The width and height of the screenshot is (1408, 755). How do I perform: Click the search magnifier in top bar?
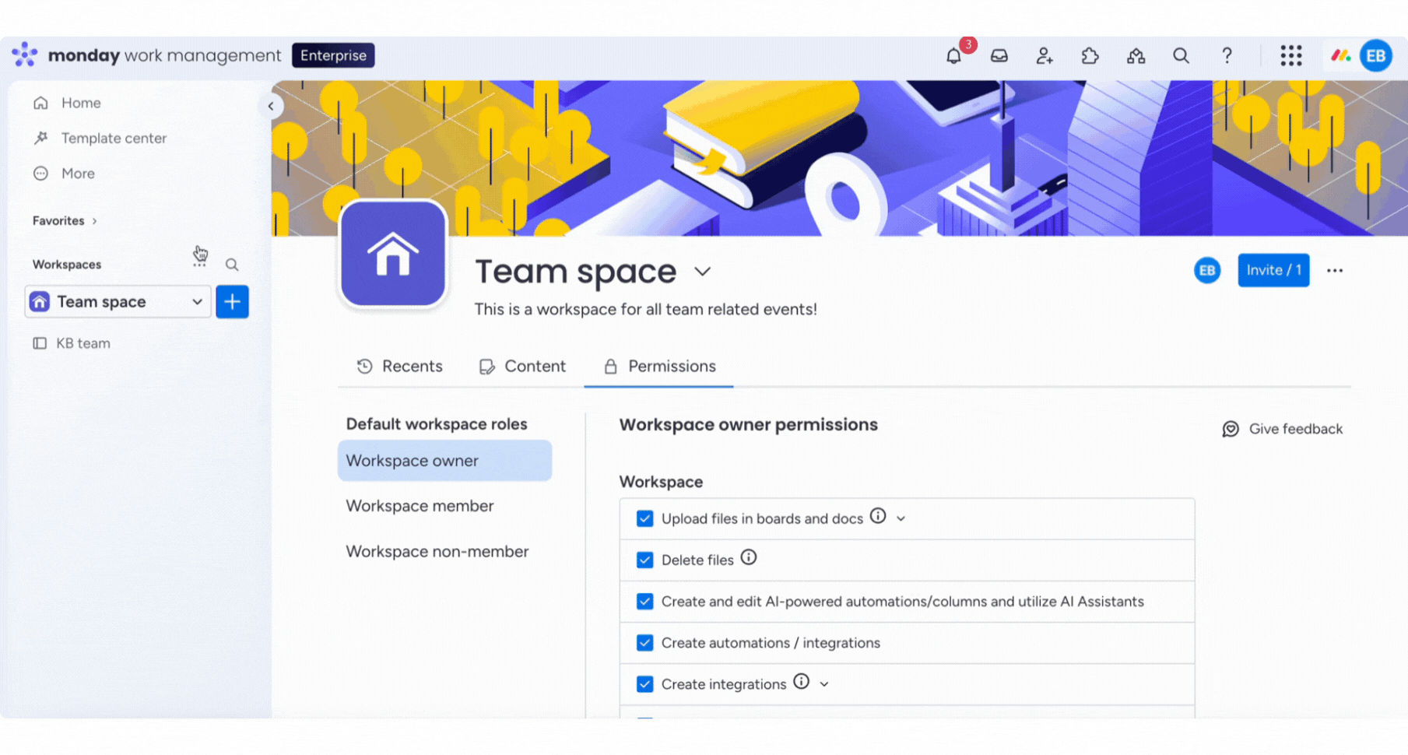pyautogui.click(x=1181, y=56)
